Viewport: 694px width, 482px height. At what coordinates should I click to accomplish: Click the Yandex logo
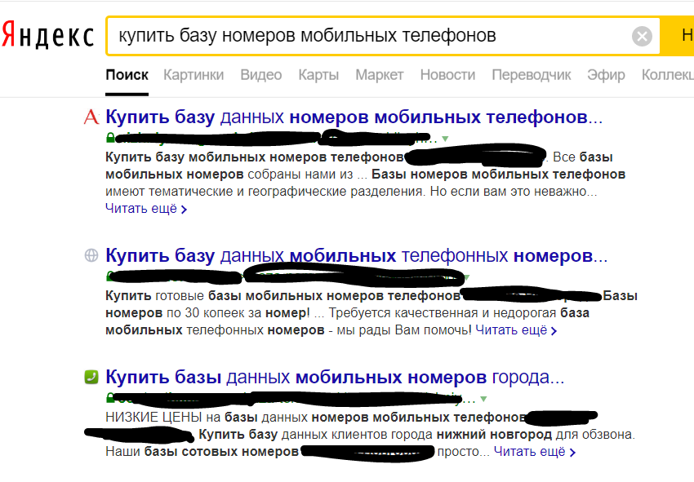coord(45,33)
